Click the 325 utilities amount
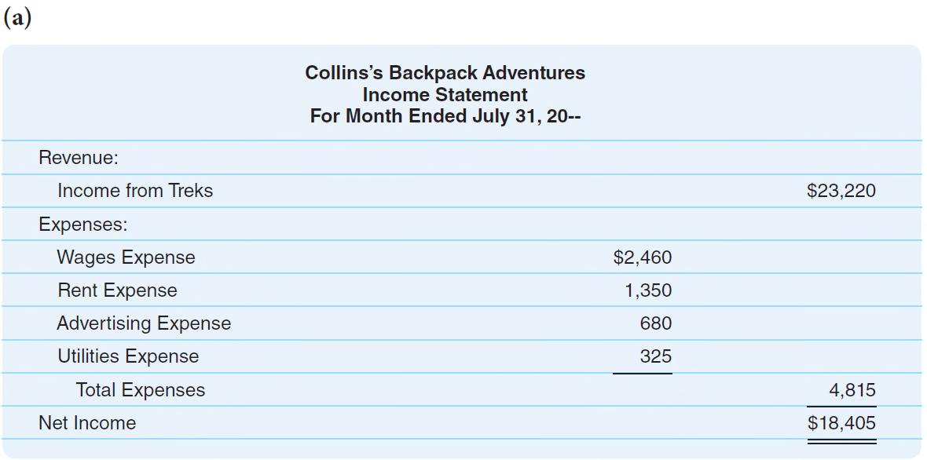Screen dimensions: 927x460 (656, 356)
